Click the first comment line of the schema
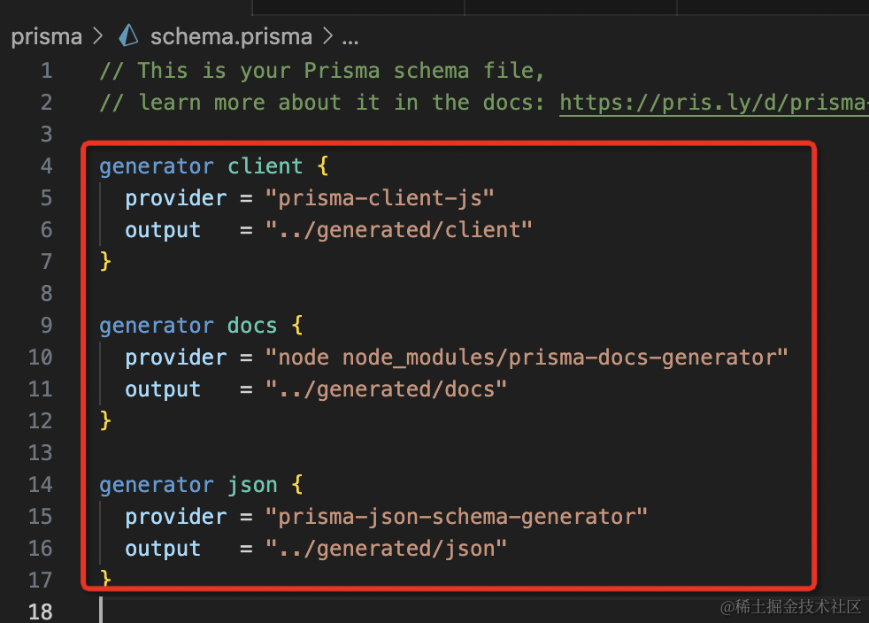The height and width of the screenshot is (623, 869). [322, 70]
